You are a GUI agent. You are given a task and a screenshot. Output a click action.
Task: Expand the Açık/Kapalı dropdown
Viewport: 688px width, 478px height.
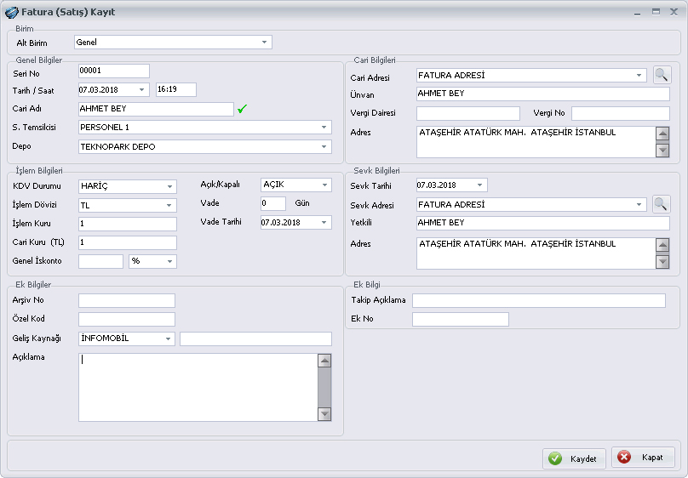(x=324, y=185)
